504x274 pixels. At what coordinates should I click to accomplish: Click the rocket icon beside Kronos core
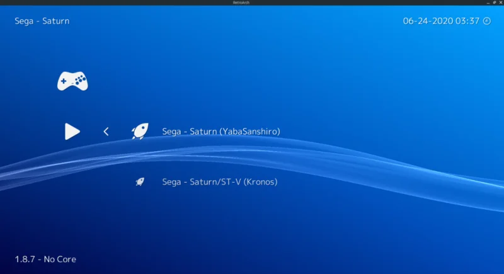(140, 182)
